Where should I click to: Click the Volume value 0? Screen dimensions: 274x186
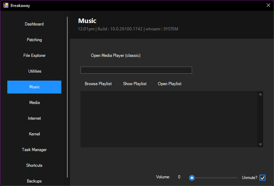(x=179, y=177)
